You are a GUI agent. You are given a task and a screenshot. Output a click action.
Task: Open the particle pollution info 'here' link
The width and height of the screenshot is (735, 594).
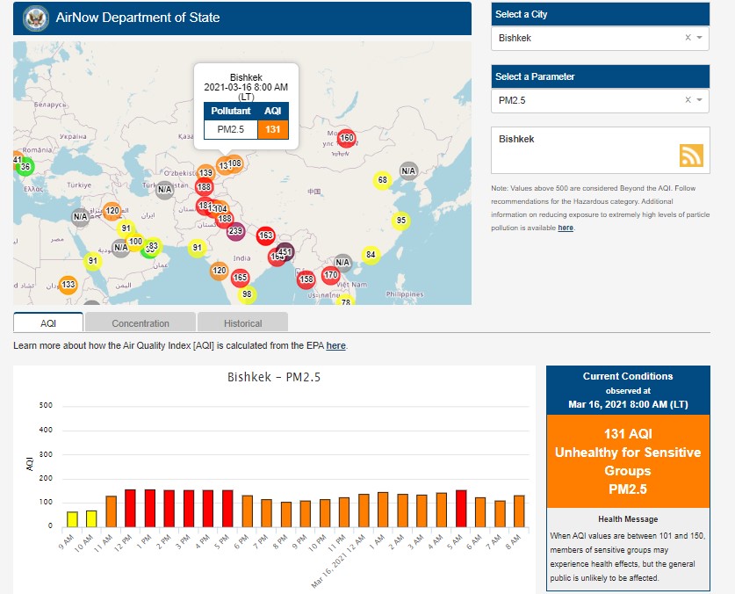click(x=566, y=228)
